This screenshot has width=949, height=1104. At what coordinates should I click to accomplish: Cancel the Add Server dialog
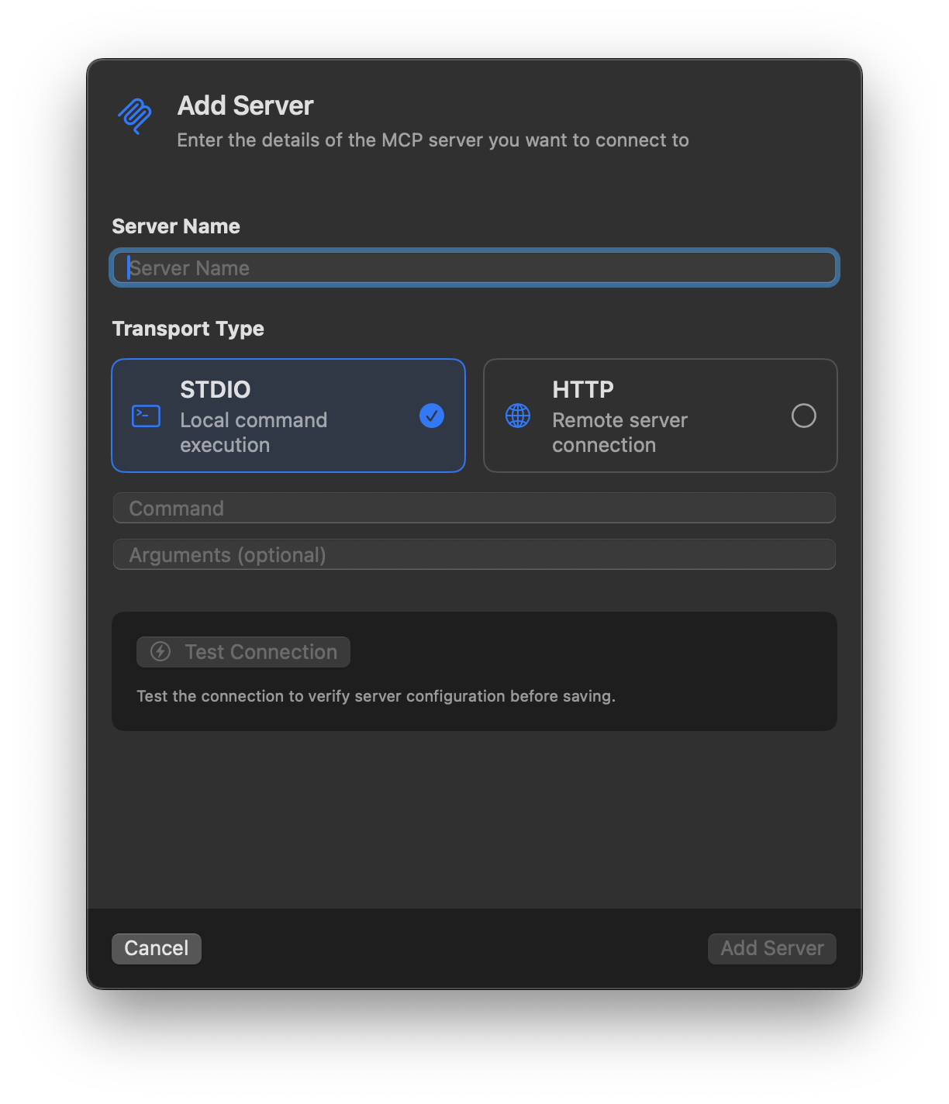[x=157, y=948]
